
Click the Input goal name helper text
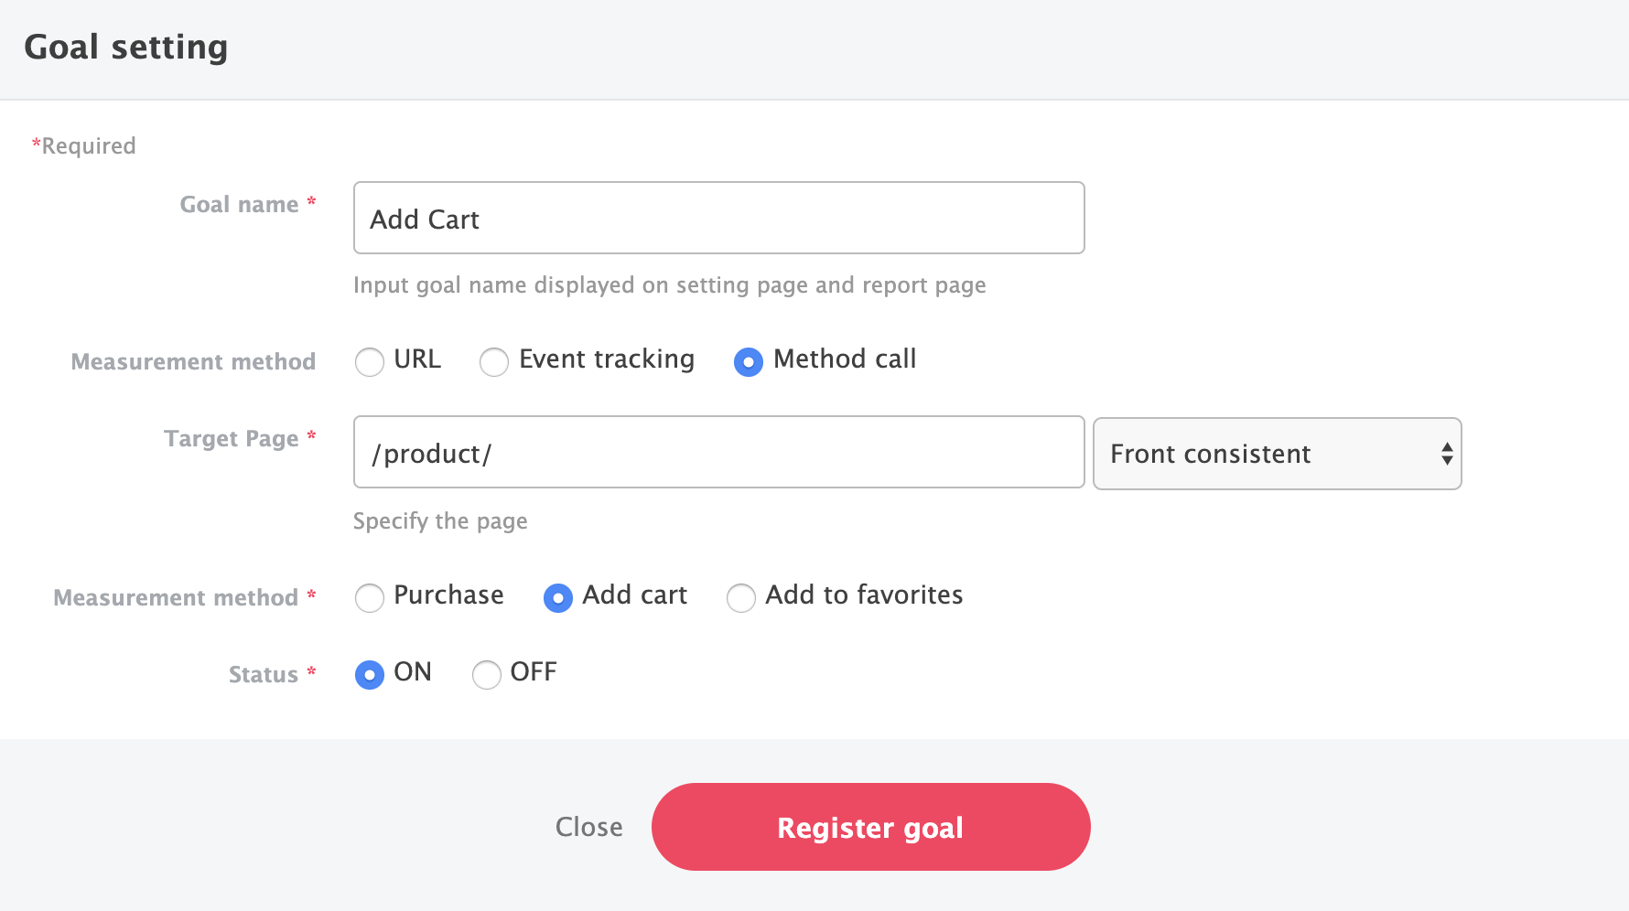pyautogui.click(x=669, y=285)
